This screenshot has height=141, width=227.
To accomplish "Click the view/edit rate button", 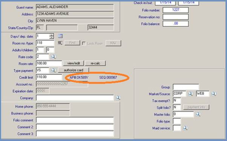I will pyautogui.click(x=74, y=64).
